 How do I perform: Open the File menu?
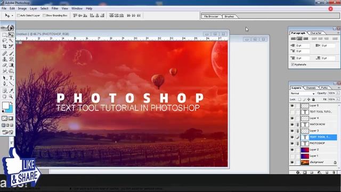pyautogui.click(x=4, y=9)
